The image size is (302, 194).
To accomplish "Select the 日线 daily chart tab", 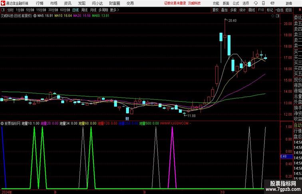I will tap(75, 10).
